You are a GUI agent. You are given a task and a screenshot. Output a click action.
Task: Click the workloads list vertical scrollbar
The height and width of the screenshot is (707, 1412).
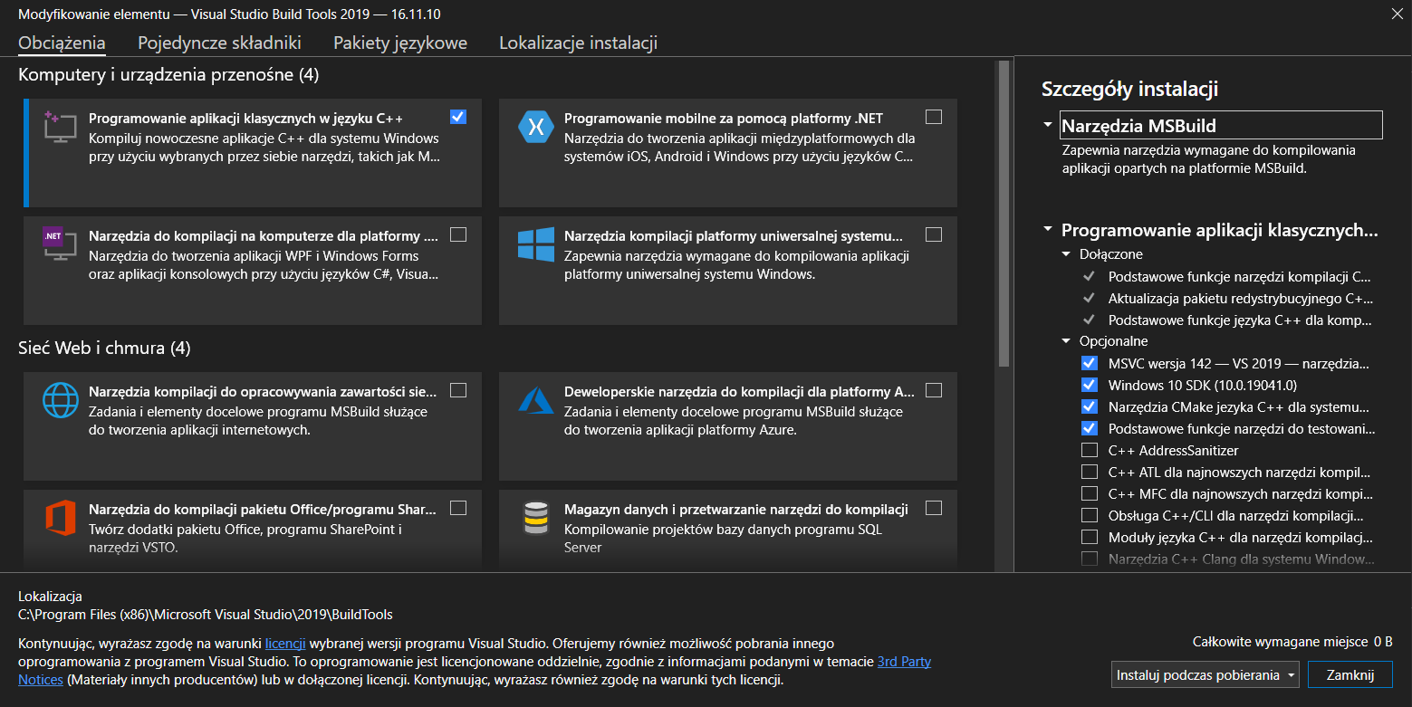(x=1003, y=213)
